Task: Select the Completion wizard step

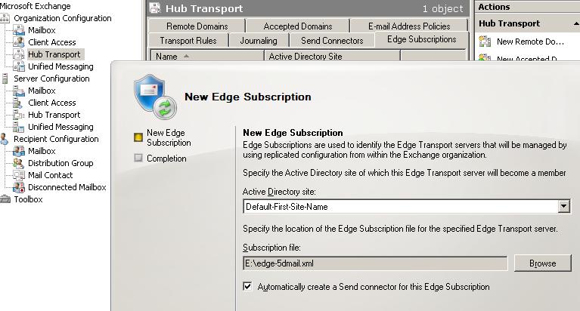Action: click(166, 159)
